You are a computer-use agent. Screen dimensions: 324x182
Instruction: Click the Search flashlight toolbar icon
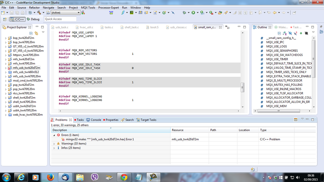coord(226,13)
